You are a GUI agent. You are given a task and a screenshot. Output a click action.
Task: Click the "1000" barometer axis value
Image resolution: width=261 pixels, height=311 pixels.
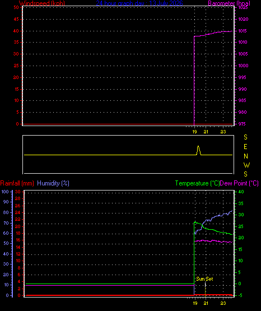pyautogui.click(x=243, y=66)
